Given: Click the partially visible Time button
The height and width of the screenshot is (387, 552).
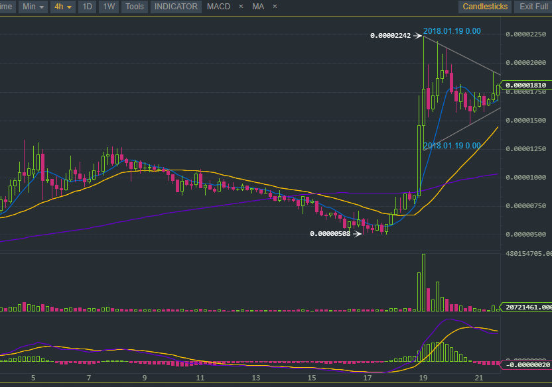Looking at the screenshot, I should click(7, 7).
